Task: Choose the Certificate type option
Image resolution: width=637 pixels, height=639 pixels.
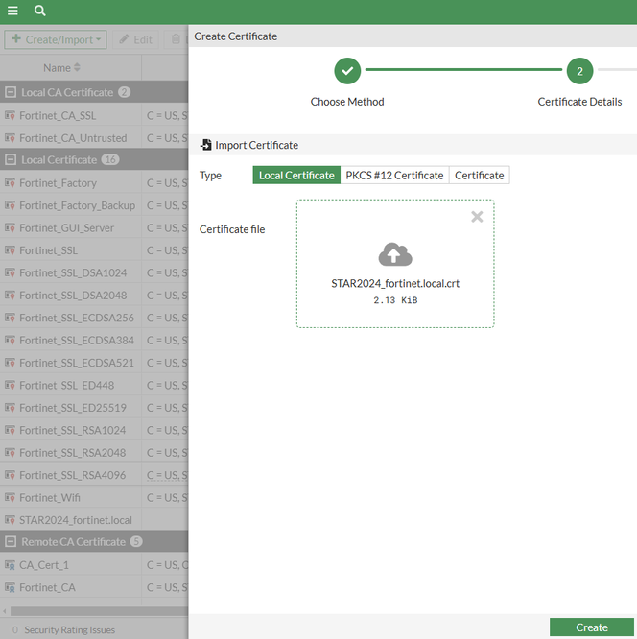Action: [x=480, y=176]
